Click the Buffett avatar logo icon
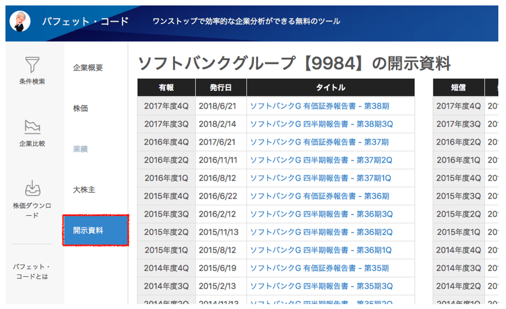 coord(20,21)
